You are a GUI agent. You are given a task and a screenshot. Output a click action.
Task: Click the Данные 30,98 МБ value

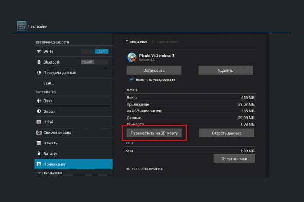(246, 118)
